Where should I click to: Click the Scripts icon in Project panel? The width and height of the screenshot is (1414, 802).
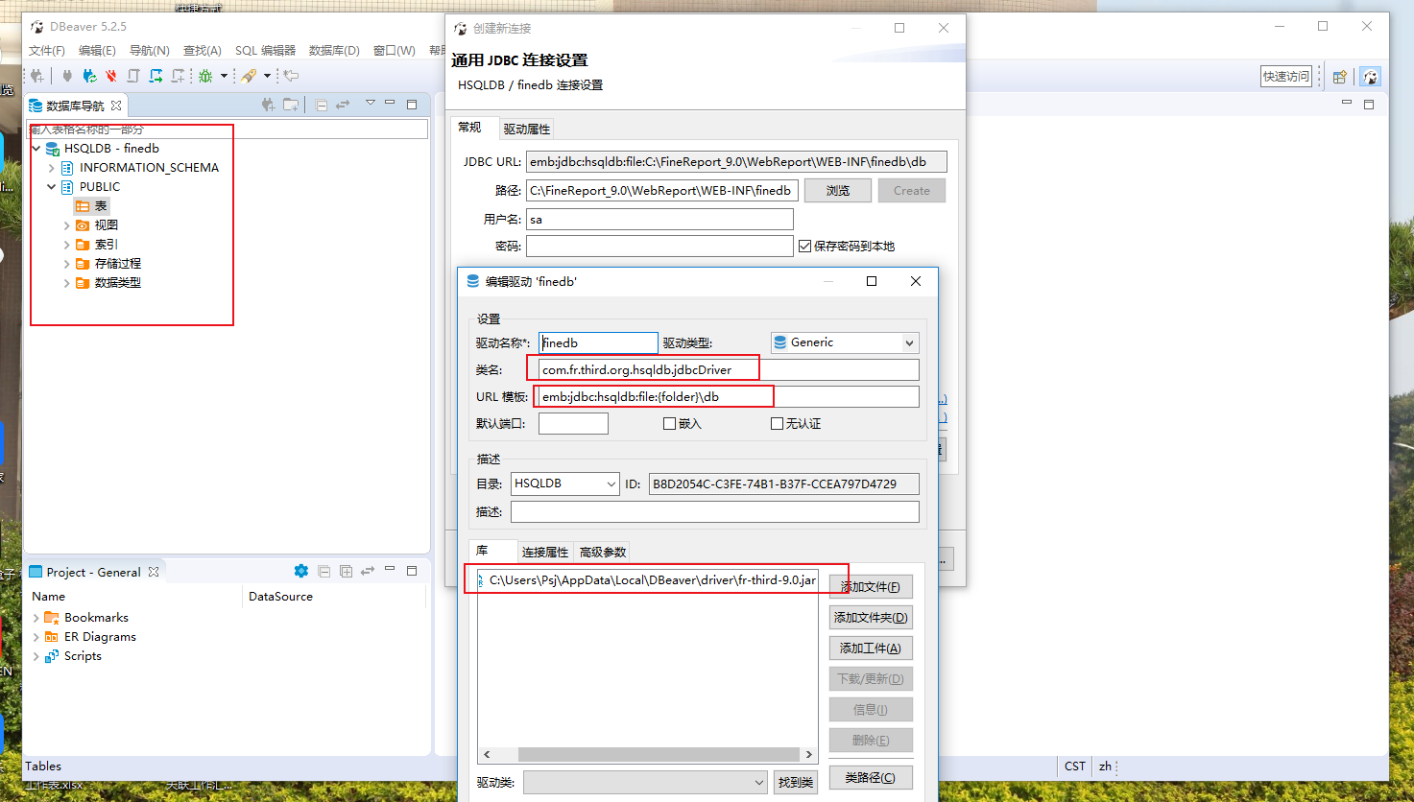pos(52,656)
